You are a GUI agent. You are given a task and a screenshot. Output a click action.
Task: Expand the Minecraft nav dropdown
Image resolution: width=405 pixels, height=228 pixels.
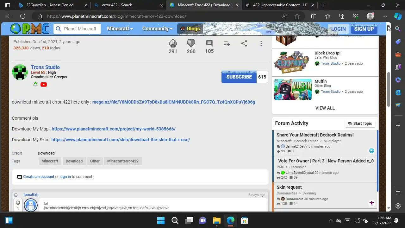pos(120,29)
